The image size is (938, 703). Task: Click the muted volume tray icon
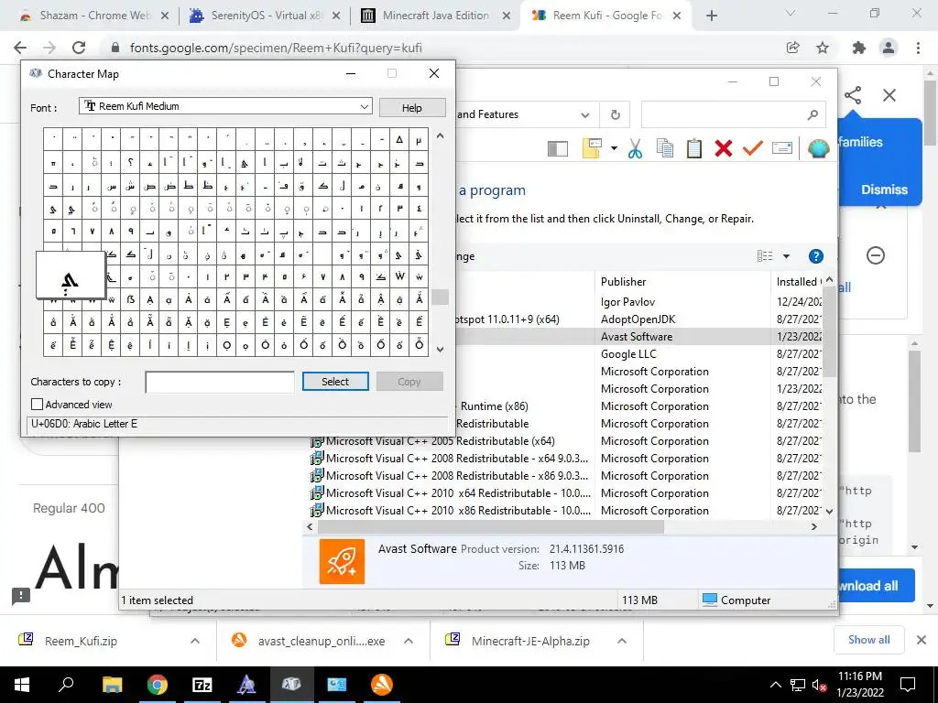tap(819, 685)
